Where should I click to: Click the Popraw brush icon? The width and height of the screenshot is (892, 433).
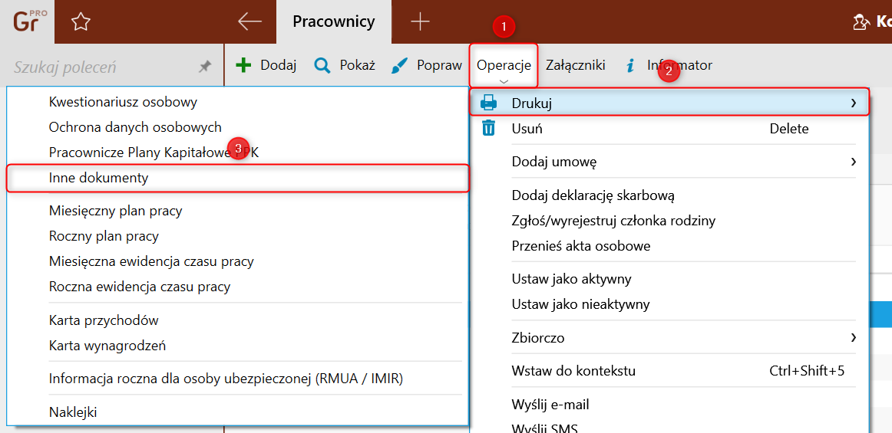[400, 66]
